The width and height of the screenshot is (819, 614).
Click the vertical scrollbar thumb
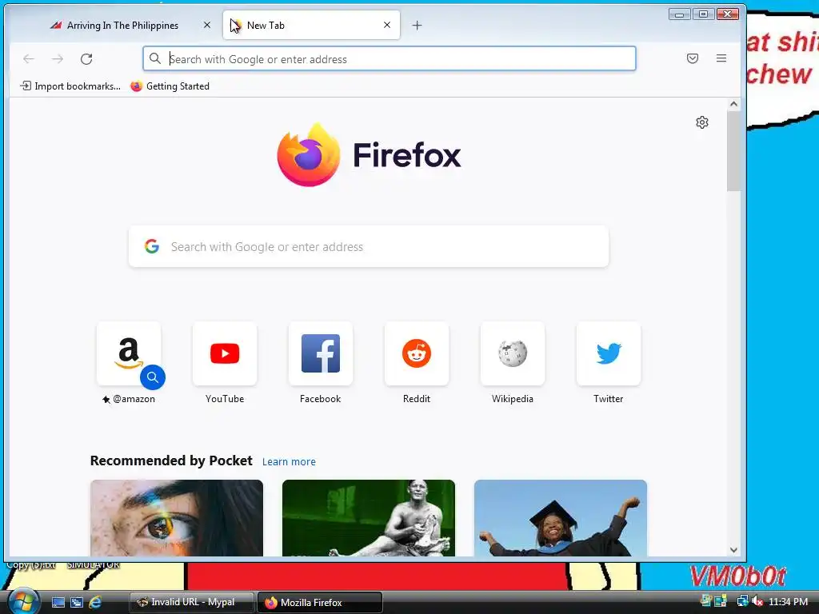[x=734, y=151]
